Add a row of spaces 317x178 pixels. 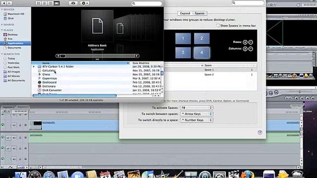click(245, 42)
